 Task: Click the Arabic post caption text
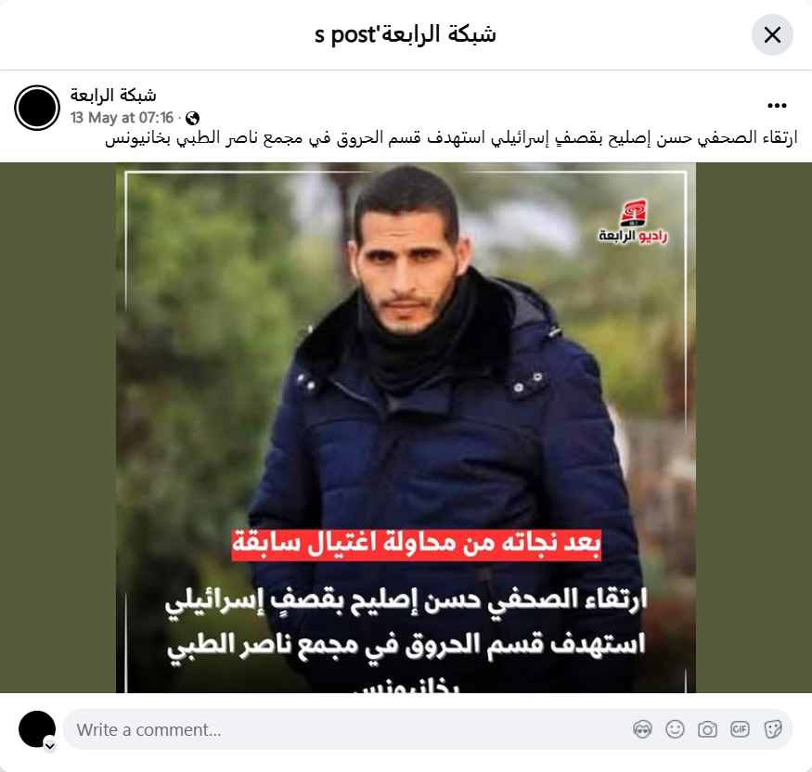(x=451, y=139)
